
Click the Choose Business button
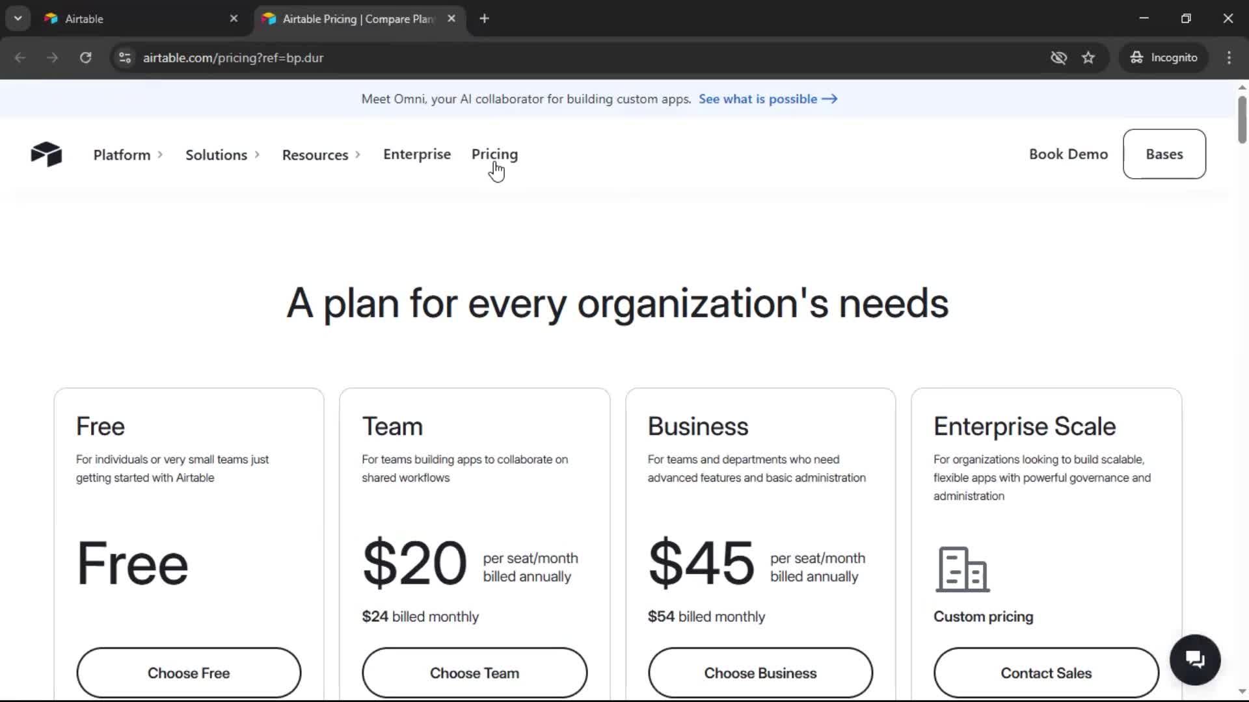pos(760,673)
